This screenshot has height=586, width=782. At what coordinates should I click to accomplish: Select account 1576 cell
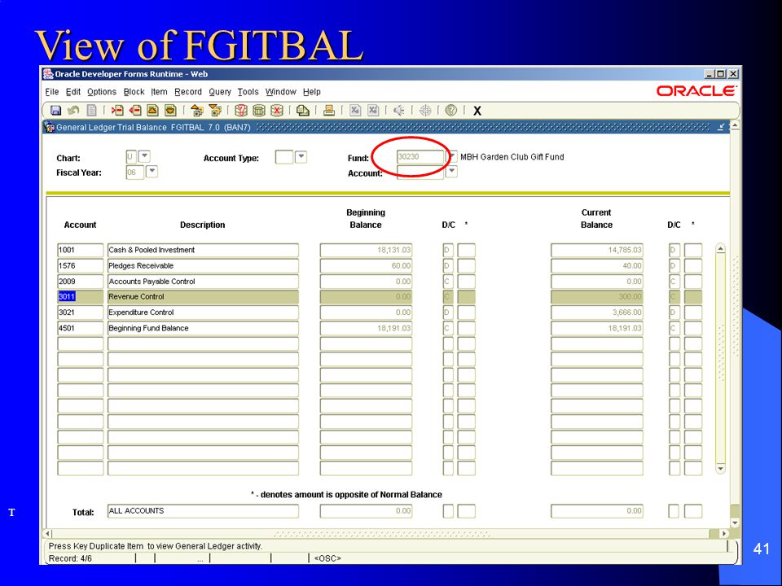[81, 265]
